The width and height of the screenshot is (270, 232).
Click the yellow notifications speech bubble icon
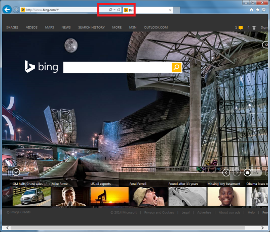[x=241, y=28]
